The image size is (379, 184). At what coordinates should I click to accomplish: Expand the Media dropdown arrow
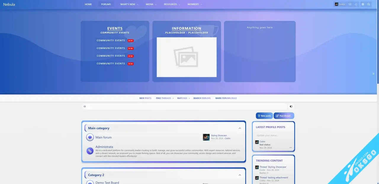(156, 4)
